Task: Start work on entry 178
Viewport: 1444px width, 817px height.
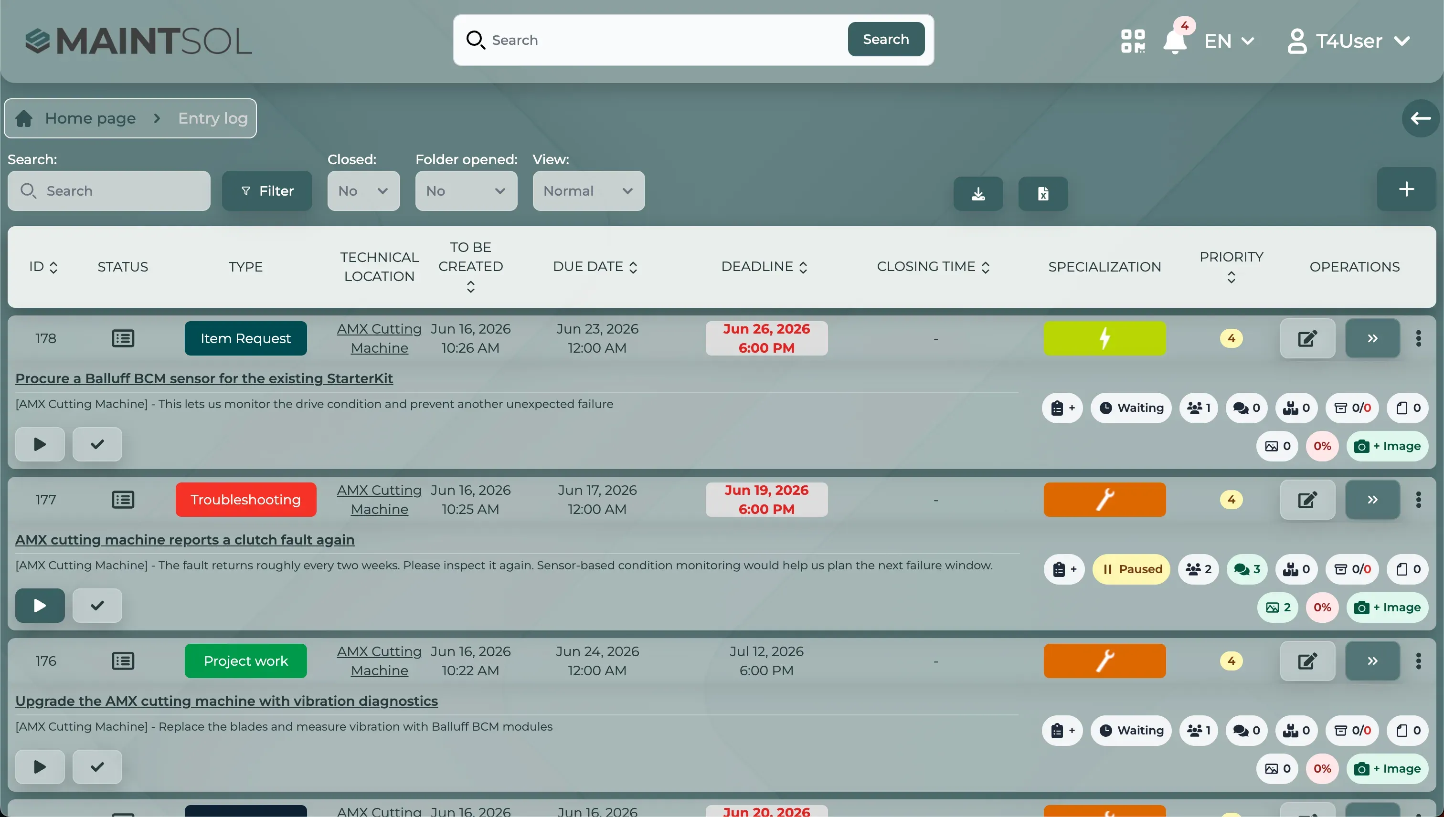Action: tap(40, 444)
